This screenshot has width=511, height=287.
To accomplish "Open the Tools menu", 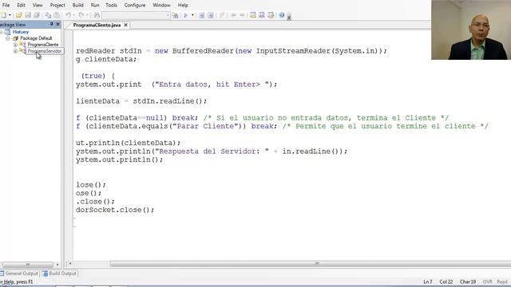I will click(x=111, y=6).
